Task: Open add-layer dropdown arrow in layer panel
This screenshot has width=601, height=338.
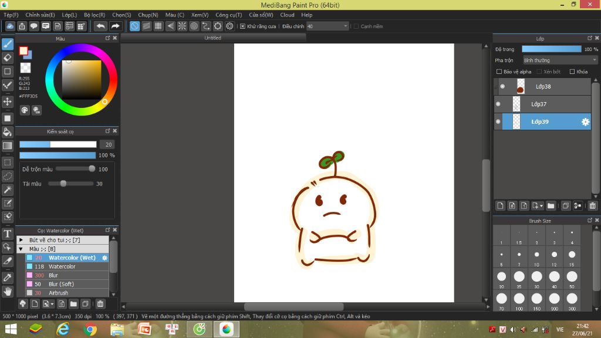Action: pos(541,206)
